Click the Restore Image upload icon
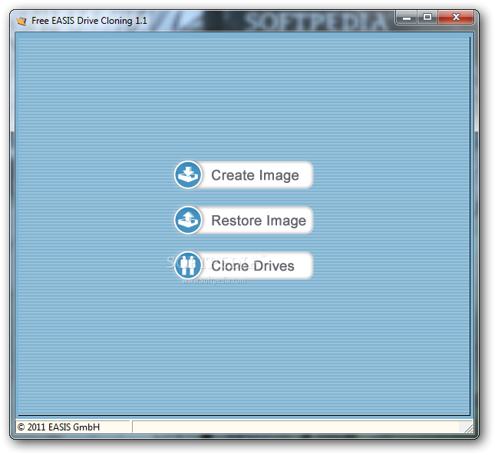 tap(188, 220)
